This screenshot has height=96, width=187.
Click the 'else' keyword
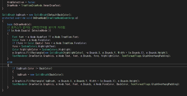click(10, 62)
